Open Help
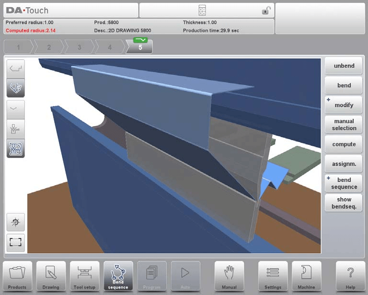 coord(350,276)
